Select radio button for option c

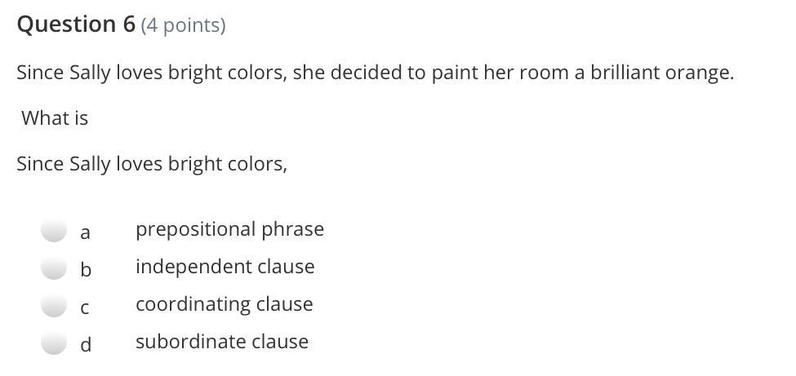pos(54,305)
